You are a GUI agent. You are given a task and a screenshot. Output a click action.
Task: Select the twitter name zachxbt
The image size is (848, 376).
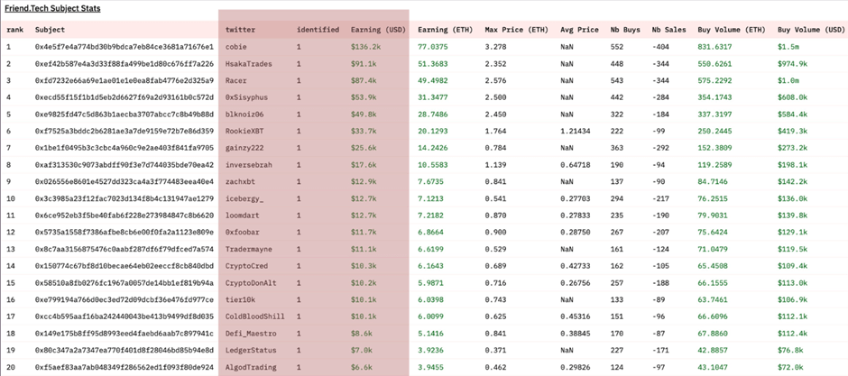coord(240,182)
